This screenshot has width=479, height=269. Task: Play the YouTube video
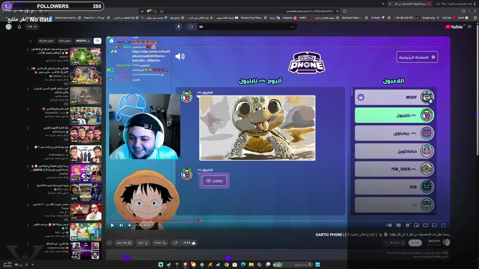(112, 225)
